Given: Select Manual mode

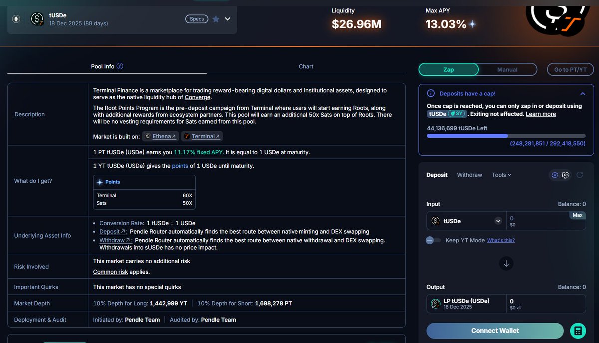Looking at the screenshot, I should tap(507, 69).
